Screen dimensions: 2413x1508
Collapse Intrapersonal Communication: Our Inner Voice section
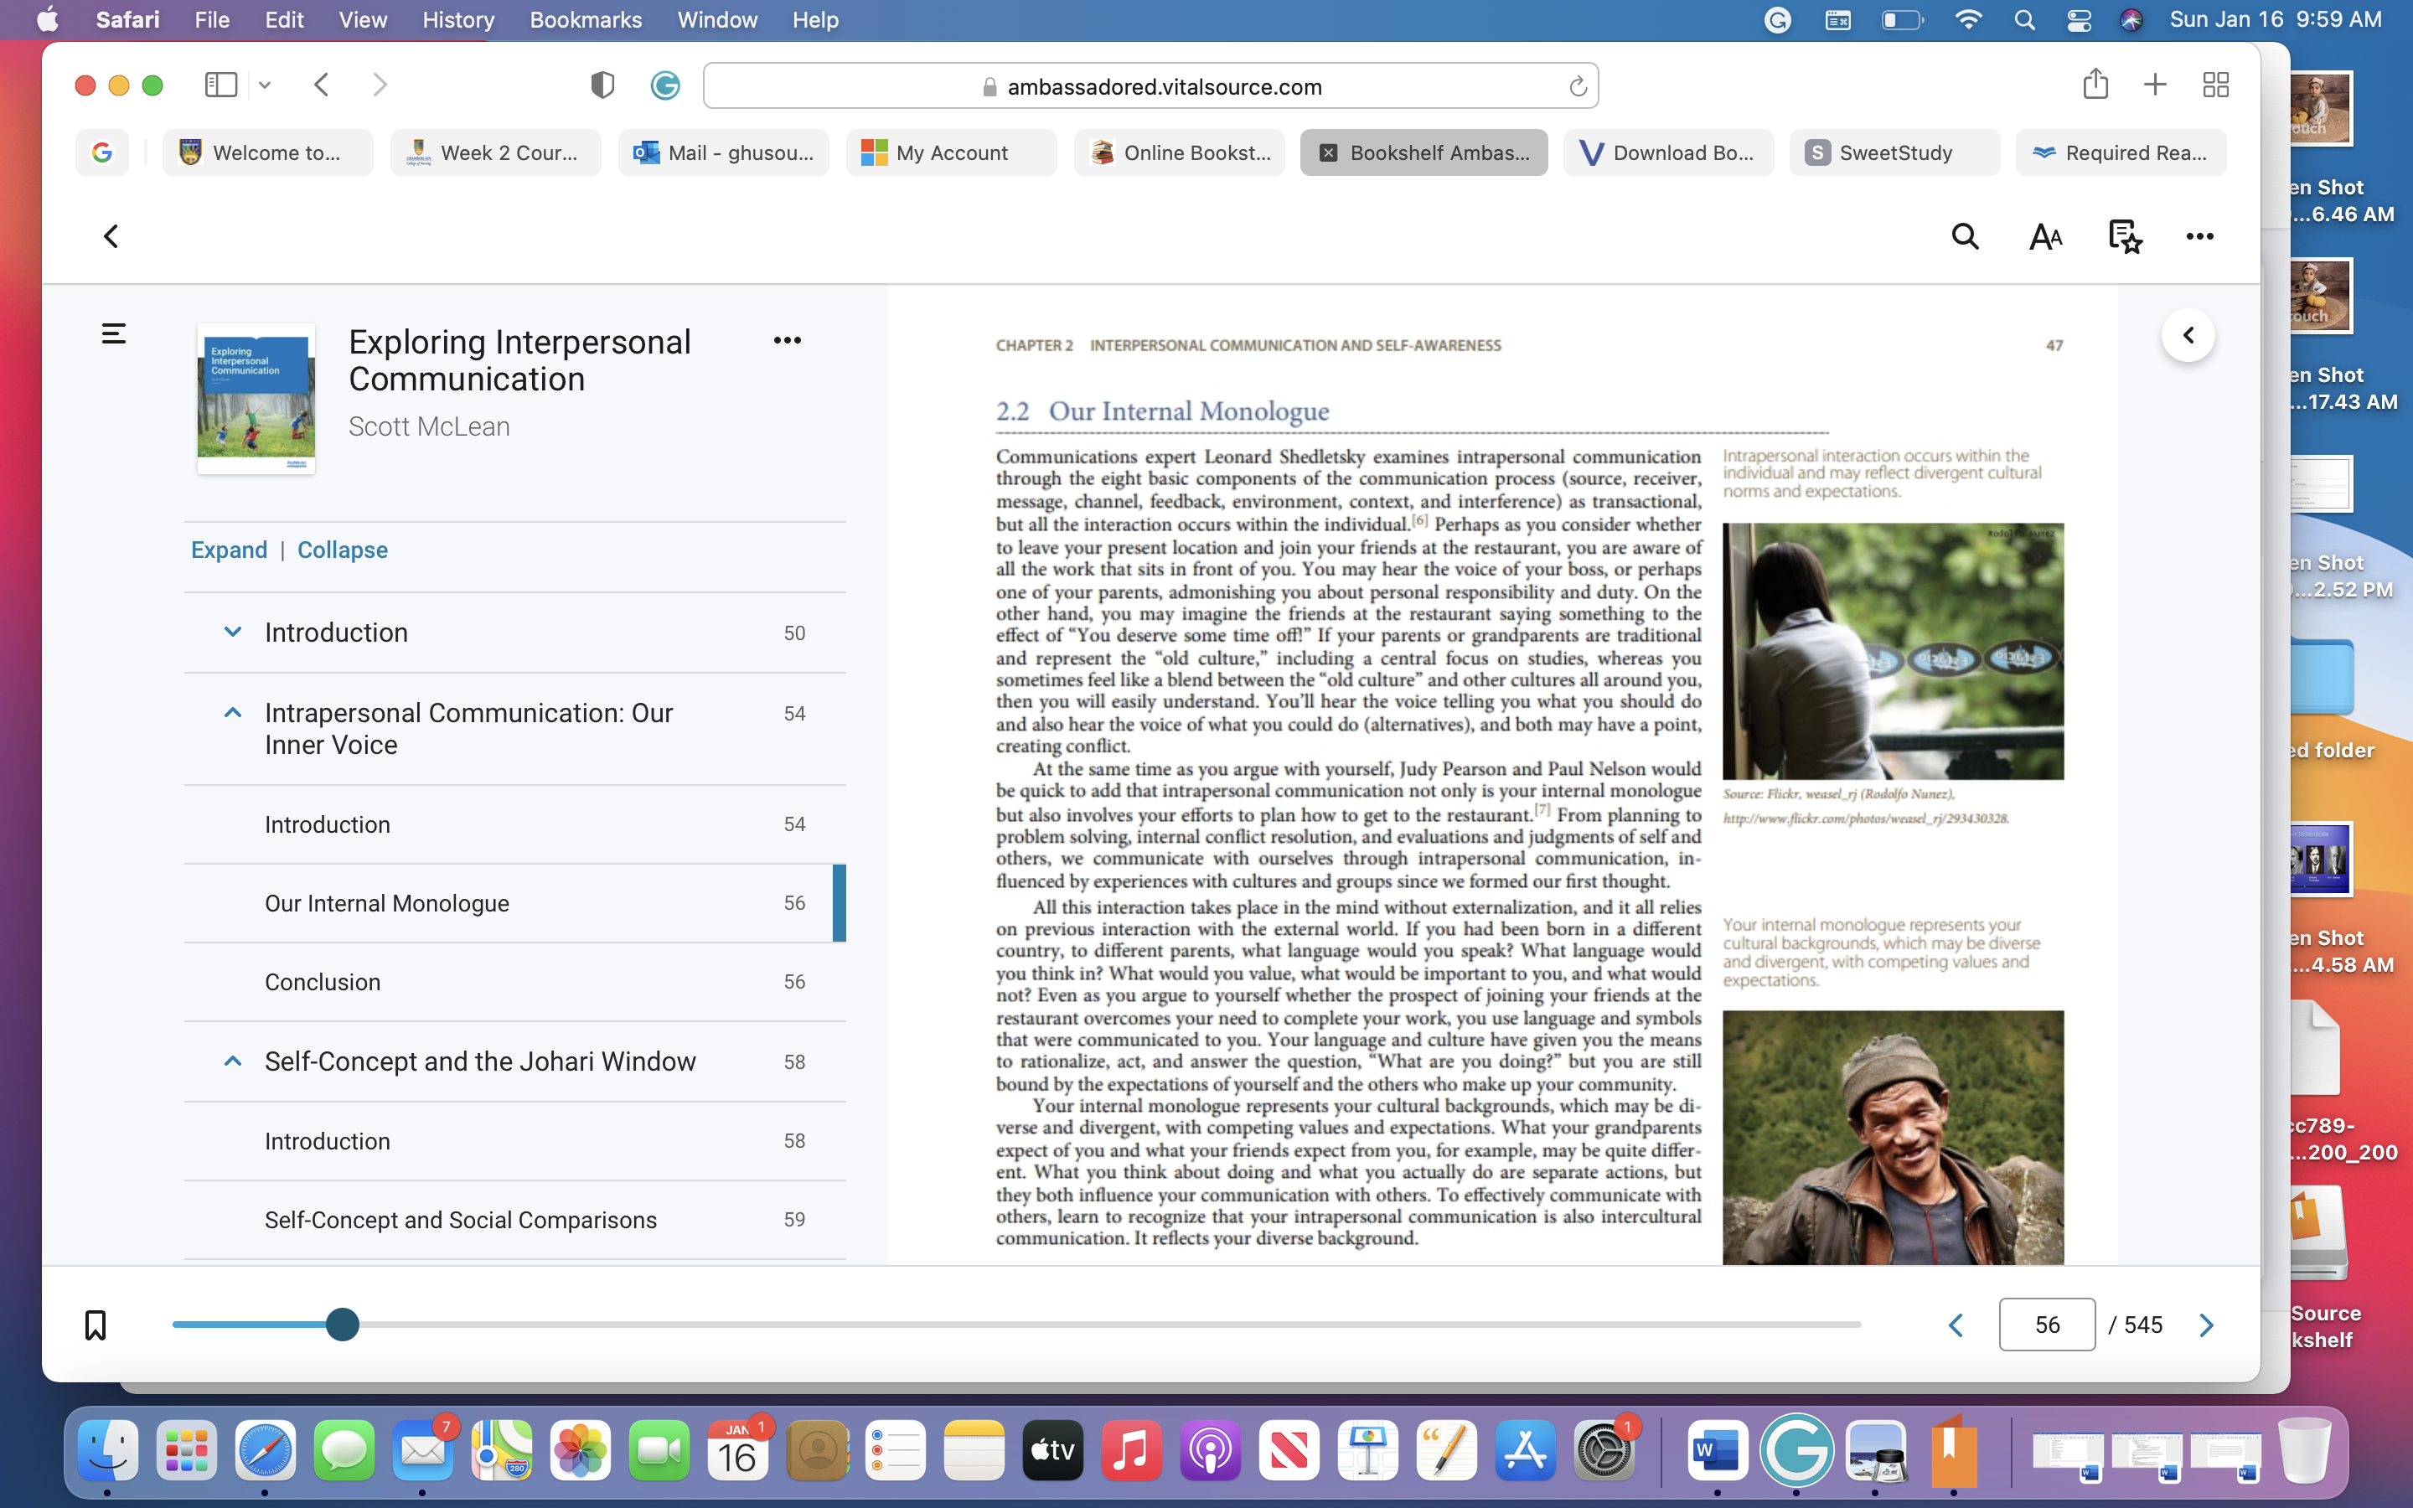pyautogui.click(x=232, y=712)
